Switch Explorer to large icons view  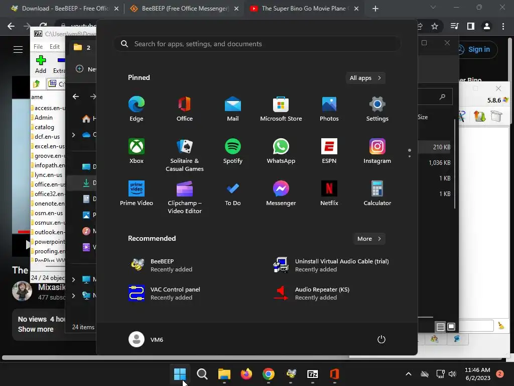click(x=451, y=327)
